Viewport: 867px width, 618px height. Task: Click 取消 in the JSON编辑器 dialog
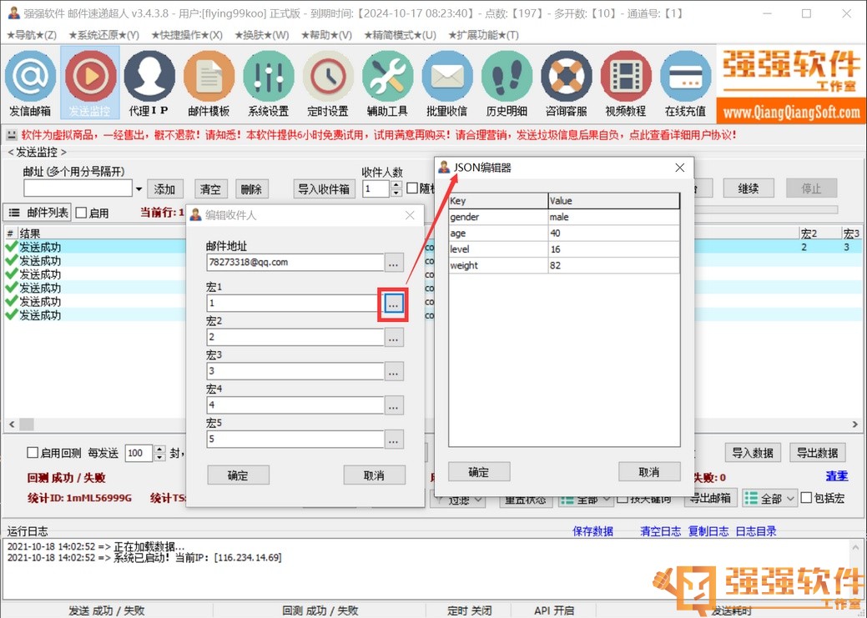[649, 472]
